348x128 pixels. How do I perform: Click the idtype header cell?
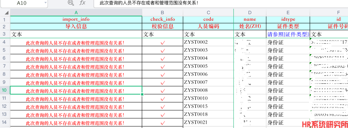tap(288, 19)
